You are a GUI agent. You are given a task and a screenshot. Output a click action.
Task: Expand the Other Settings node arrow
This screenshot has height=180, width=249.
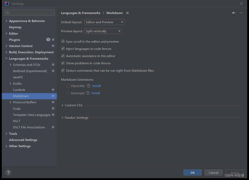click(x=6, y=146)
